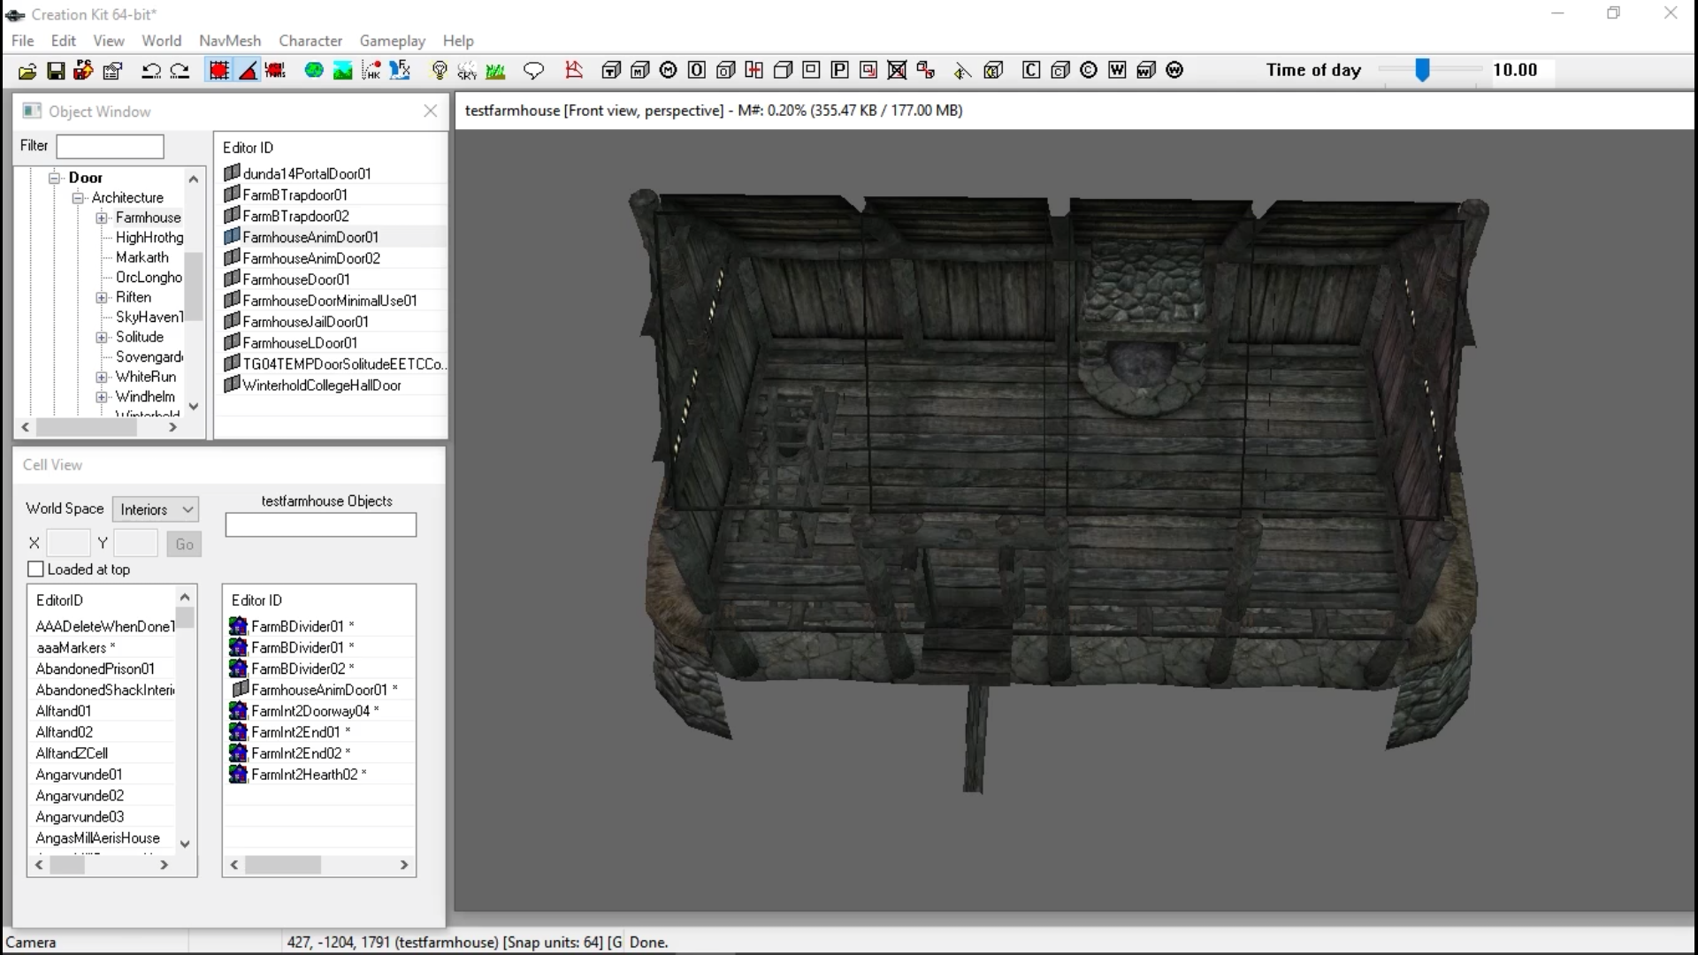Toggle the grass toolbar icon

click(495, 71)
